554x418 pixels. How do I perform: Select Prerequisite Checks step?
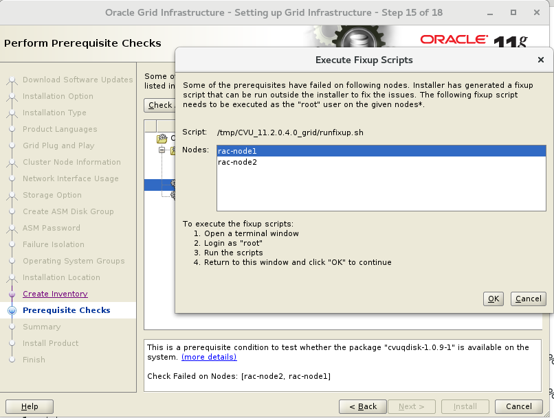tap(67, 310)
